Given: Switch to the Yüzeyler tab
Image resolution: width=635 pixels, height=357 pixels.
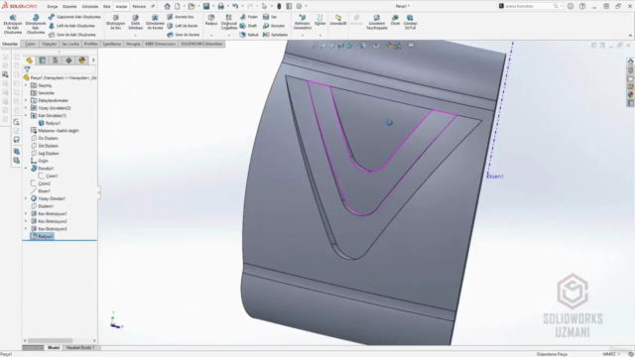Looking at the screenshot, I should coord(49,44).
